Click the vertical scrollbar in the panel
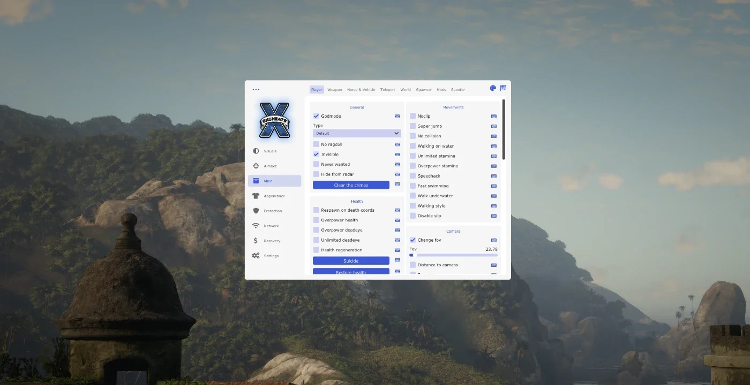750x385 pixels. click(504, 129)
